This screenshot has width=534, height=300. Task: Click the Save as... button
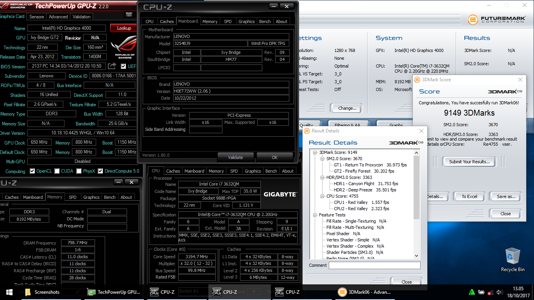506,196
